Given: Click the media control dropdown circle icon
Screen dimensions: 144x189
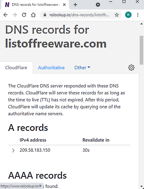Looking at the screenshot, I should (98, 5).
